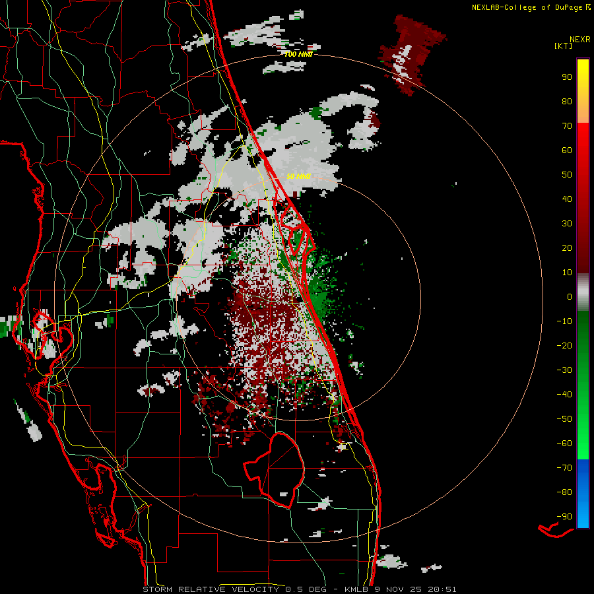
Task: Click the -90 knot scale label
Action: pos(564,517)
